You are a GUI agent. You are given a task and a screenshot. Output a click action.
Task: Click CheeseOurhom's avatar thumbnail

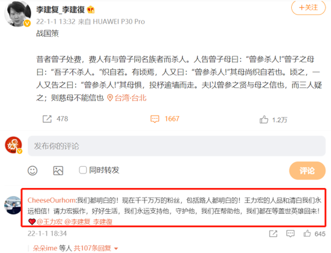click(13, 205)
